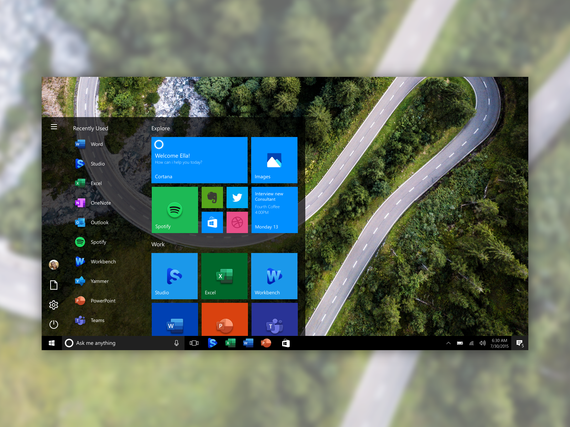This screenshot has height=427, width=570.
Task: Open the Images tile
Action: click(x=274, y=160)
